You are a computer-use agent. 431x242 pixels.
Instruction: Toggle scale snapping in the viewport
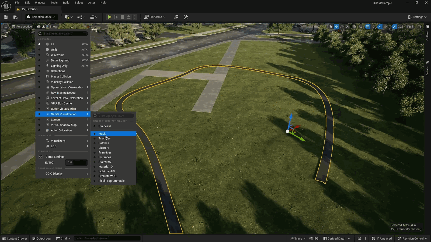[x=394, y=27]
